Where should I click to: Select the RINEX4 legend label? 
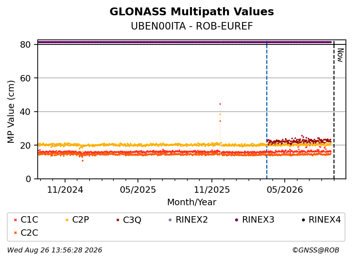coord(325,220)
